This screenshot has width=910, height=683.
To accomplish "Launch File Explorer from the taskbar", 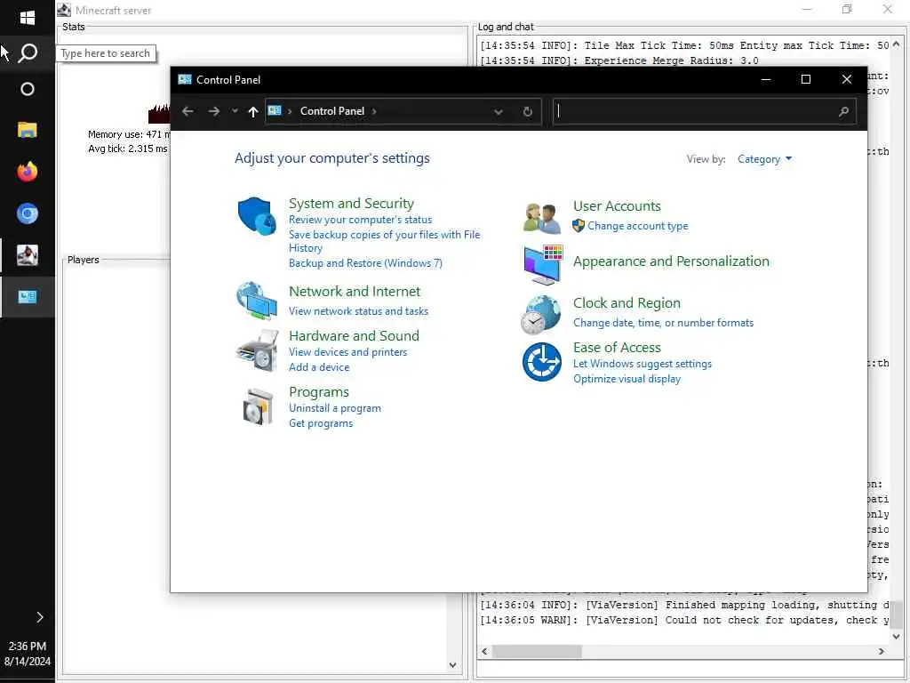I will (28, 130).
